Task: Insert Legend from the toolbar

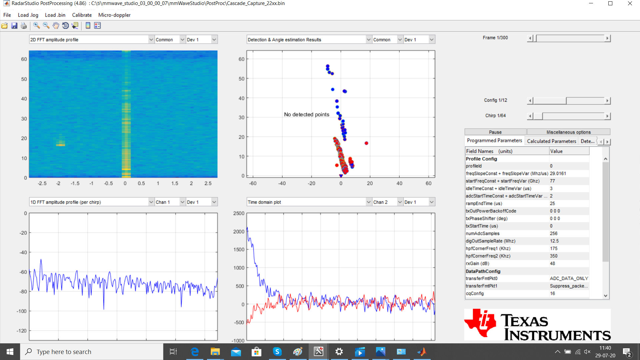Action: tap(97, 26)
